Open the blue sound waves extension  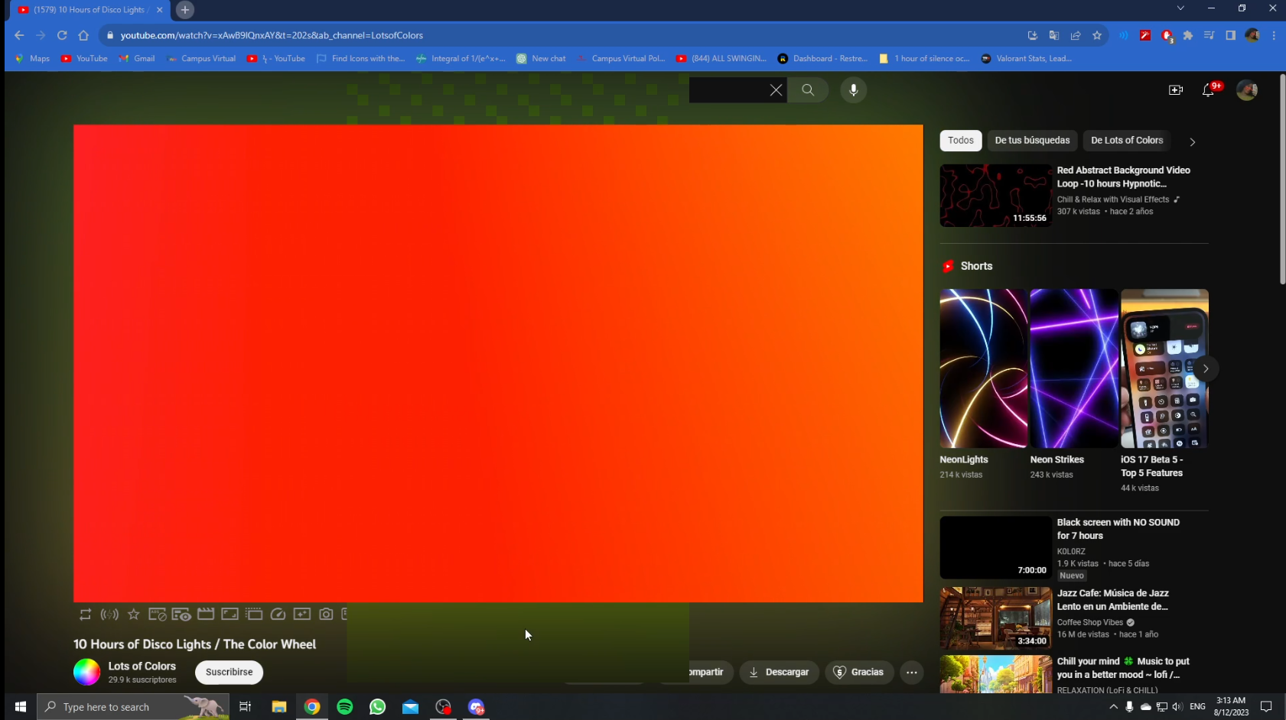click(1124, 35)
